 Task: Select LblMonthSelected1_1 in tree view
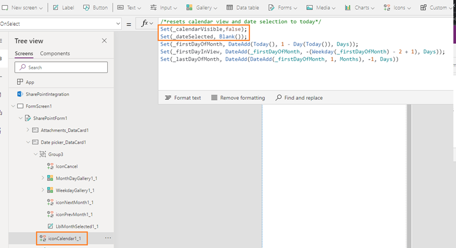point(77,226)
